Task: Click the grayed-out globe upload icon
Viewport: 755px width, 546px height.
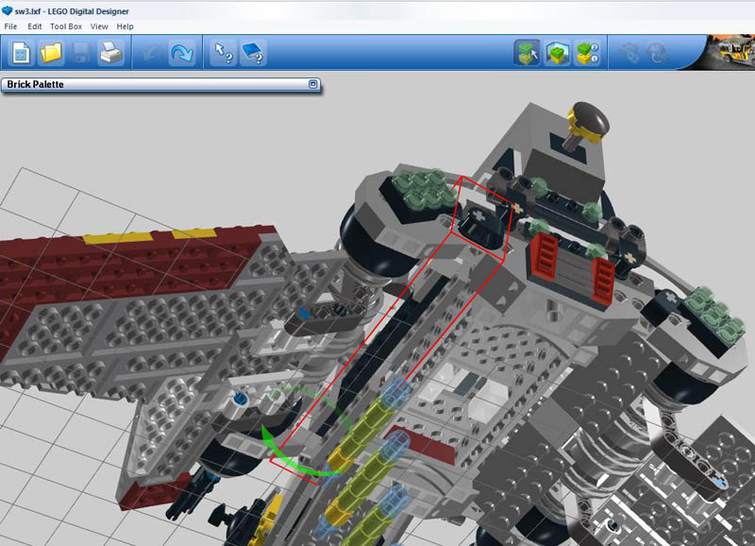Action: point(657,53)
